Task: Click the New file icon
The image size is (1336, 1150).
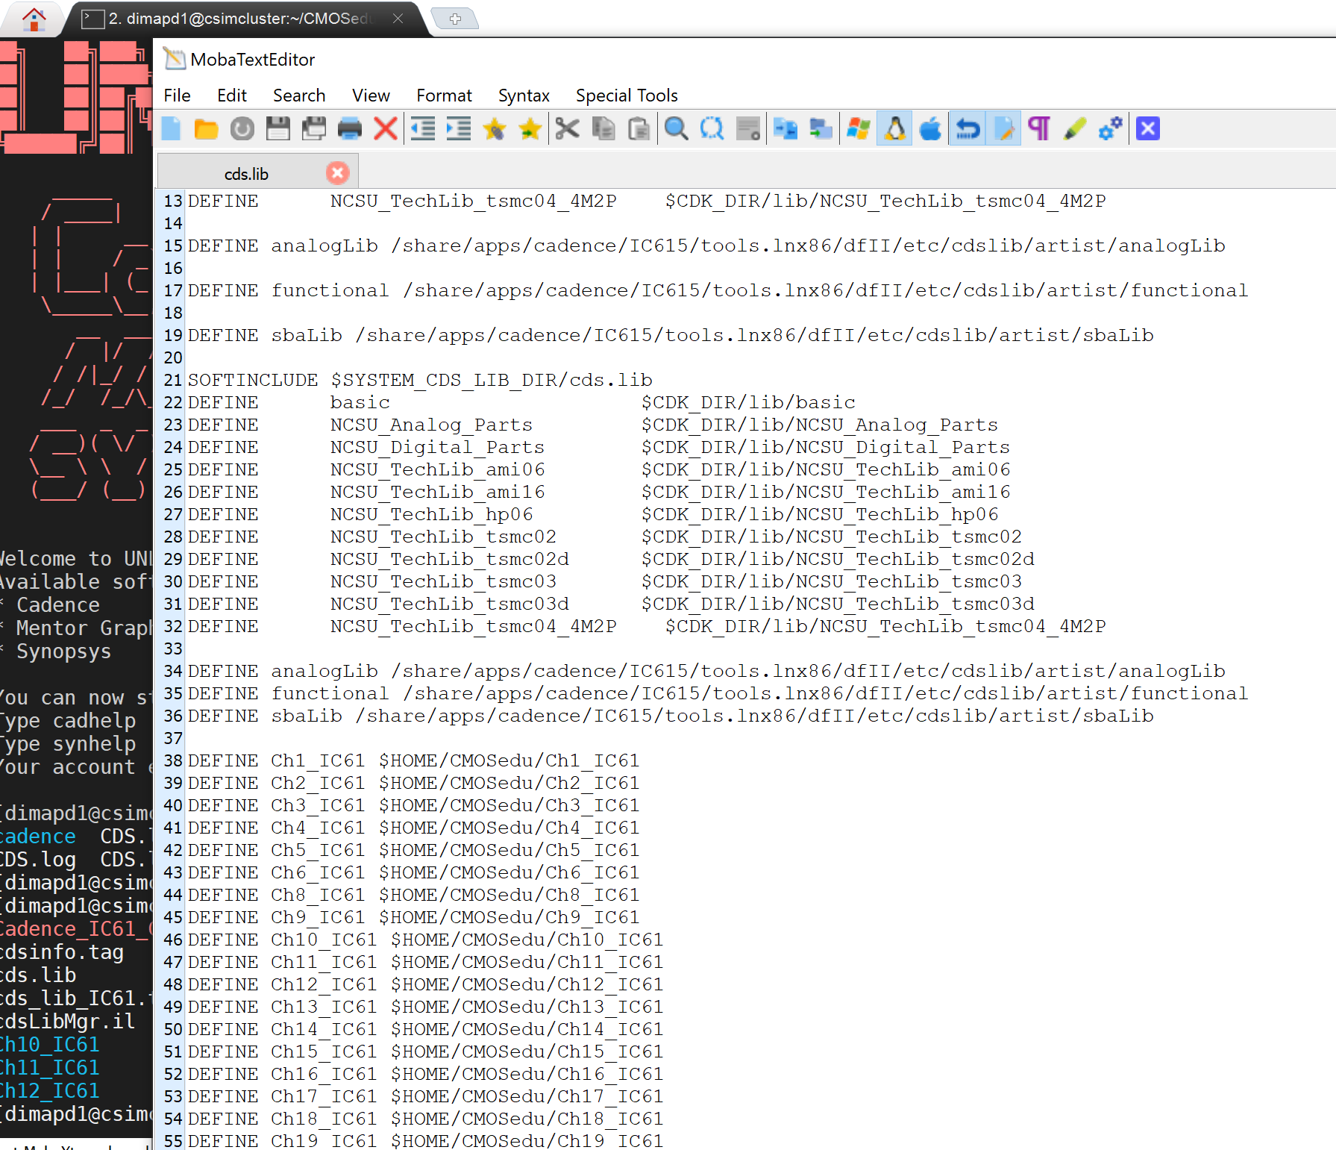Action: [171, 129]
